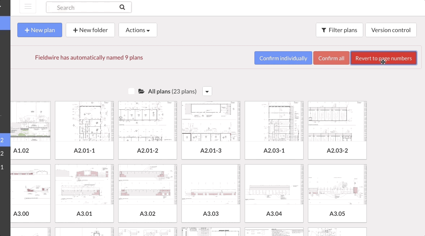Revert plan names to page numbers

383,58
